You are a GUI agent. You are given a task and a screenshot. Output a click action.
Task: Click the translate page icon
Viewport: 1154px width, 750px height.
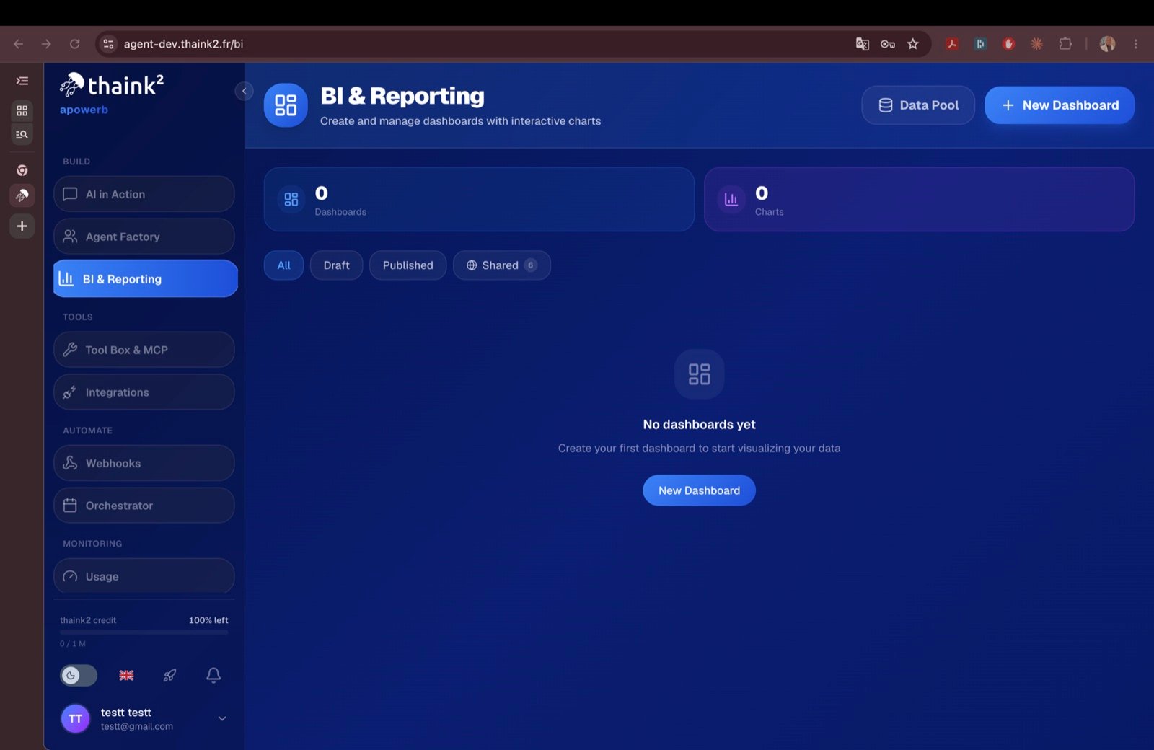(862, 44)
